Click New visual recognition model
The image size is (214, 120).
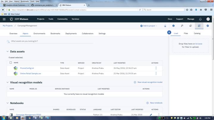coord(148,82)
